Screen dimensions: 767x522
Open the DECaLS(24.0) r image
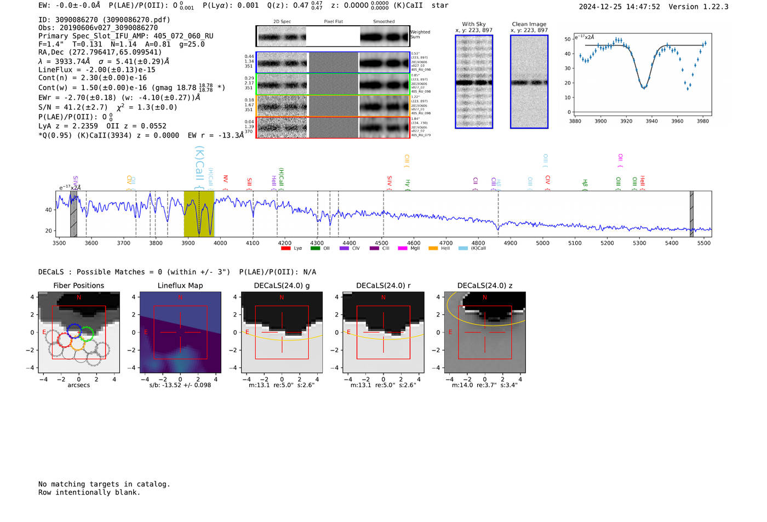click(x=383, y=332)
